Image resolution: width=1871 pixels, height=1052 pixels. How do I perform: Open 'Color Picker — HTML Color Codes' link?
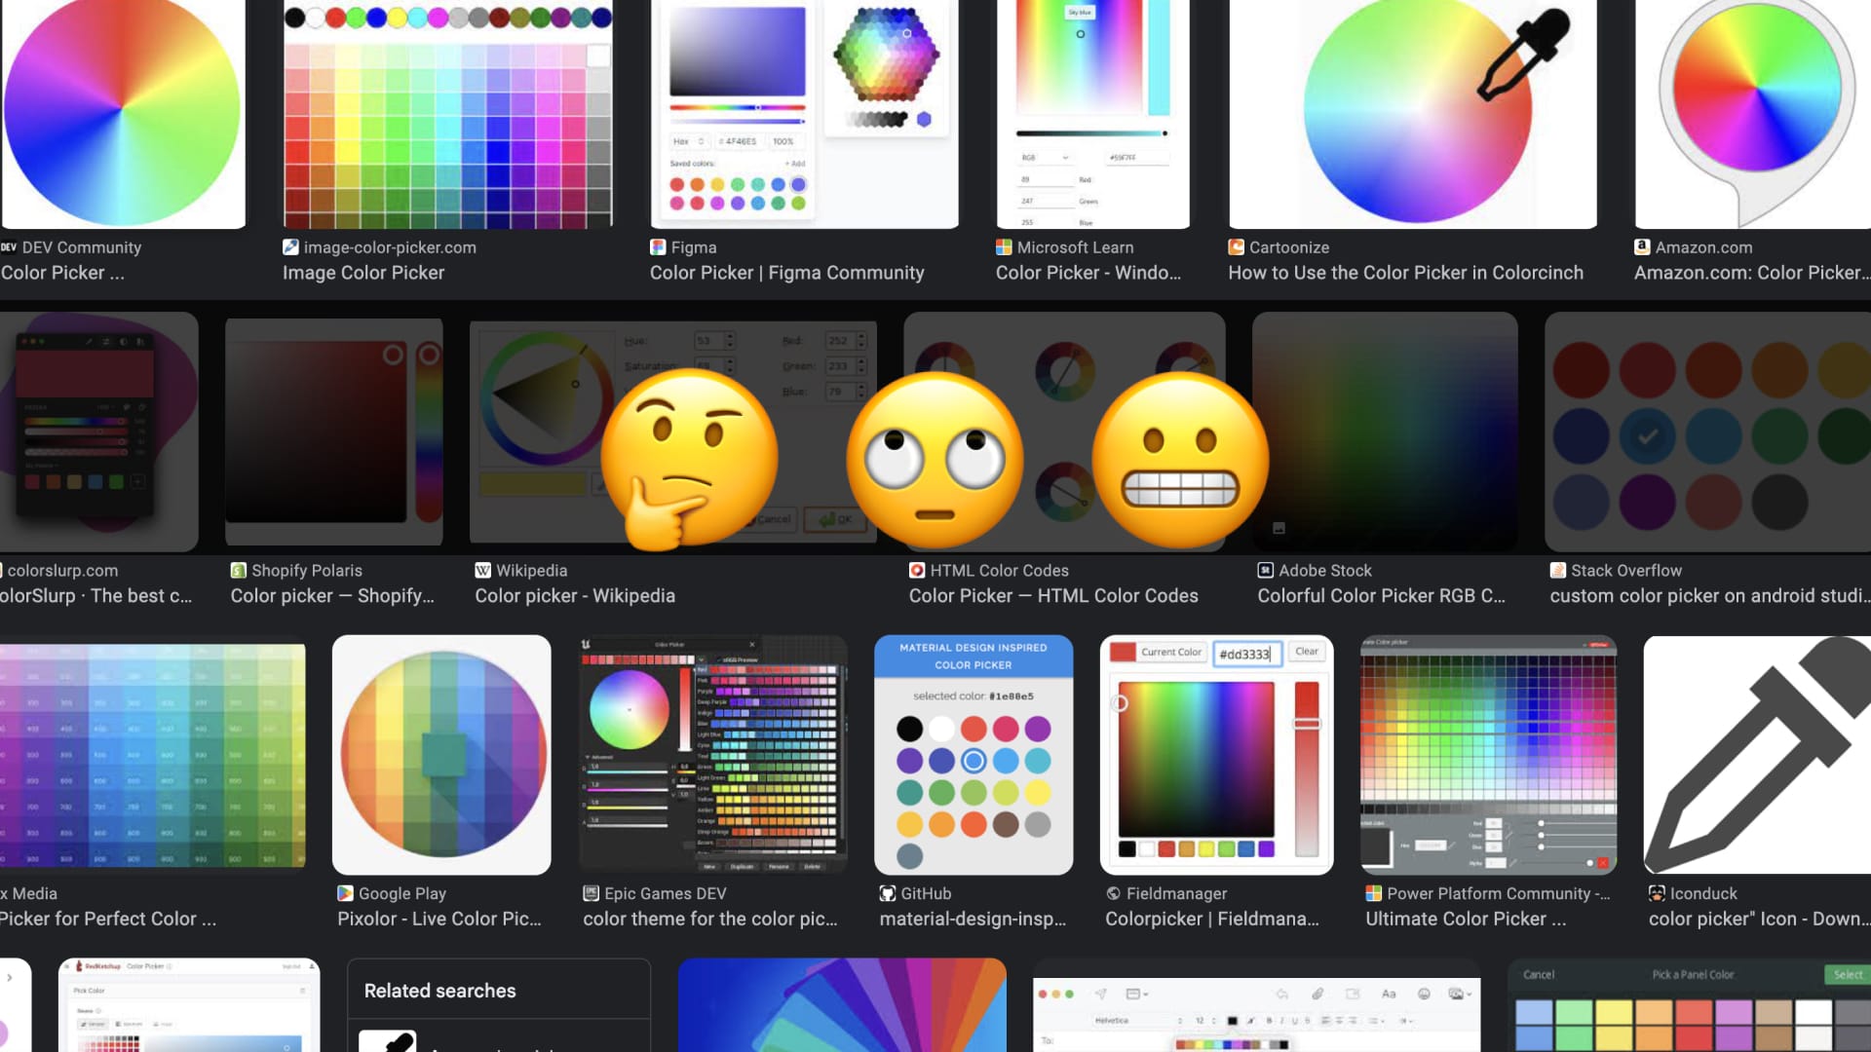pyautogui.click(x=1053, y=595)
